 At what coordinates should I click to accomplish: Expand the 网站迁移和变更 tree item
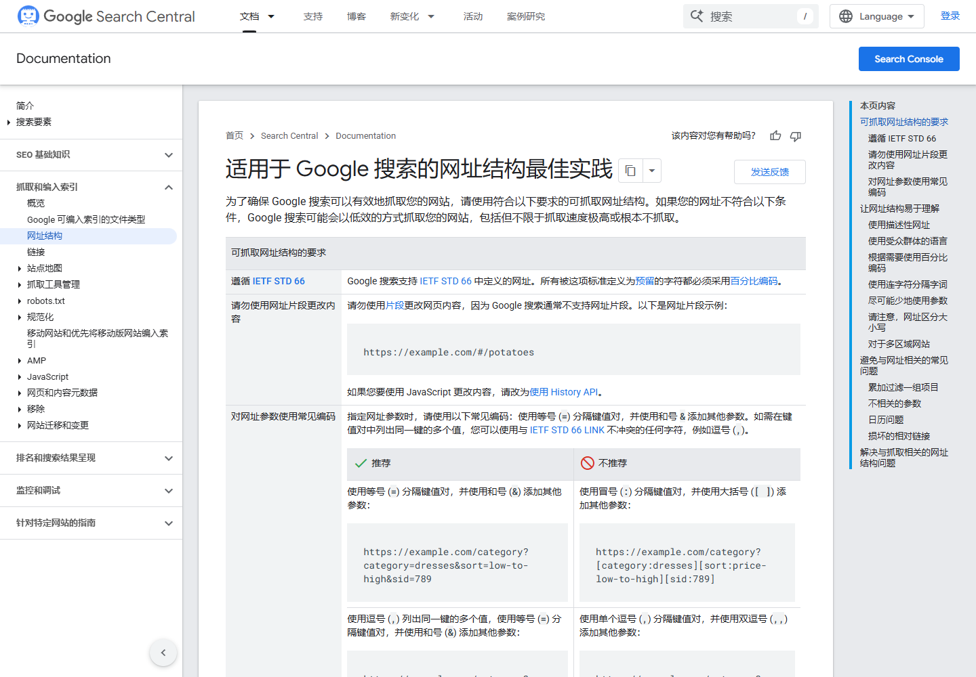click(x=20, y=426)
